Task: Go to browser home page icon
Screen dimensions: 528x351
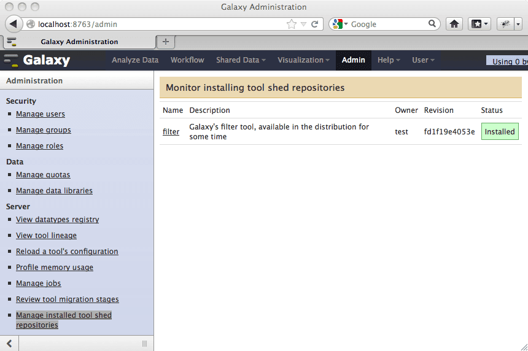Action: pyautogui.click(x=454, y=25)
